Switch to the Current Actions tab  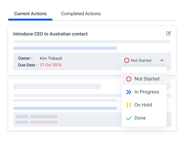click(x=30, y=14)
